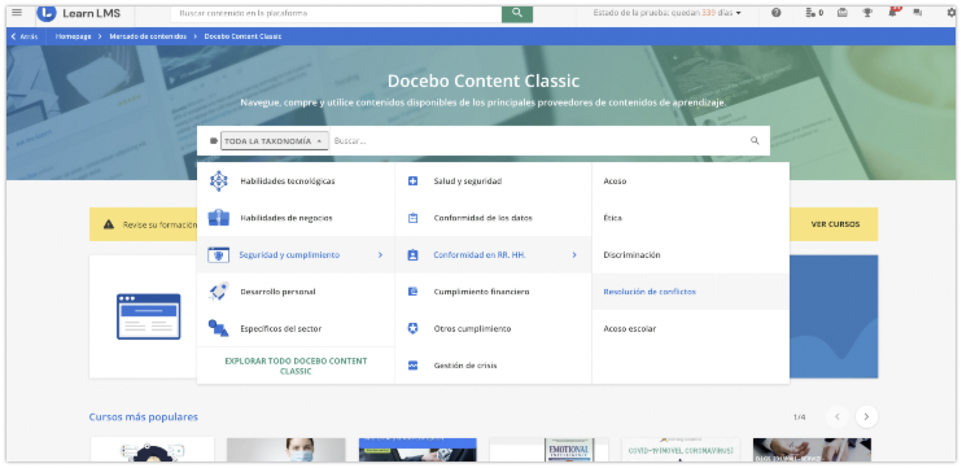This screenshot has height=468, width=962.
Task: Open Mercado de contenidos breadcrumb
Action: point(148,36)
